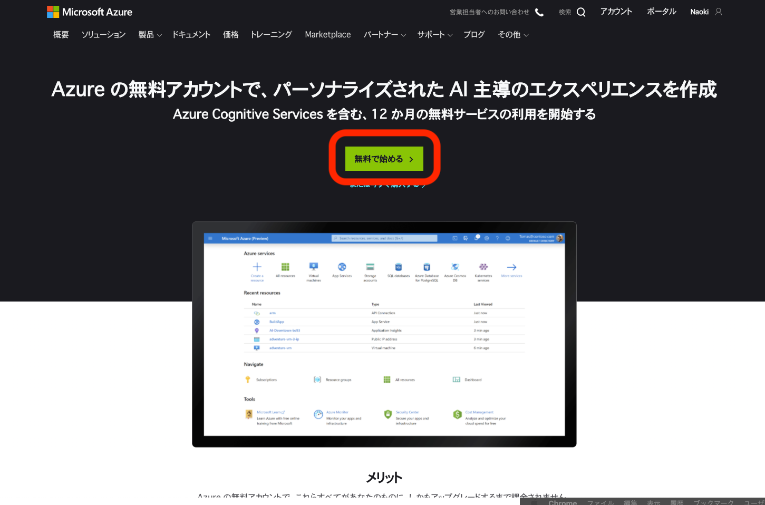Viewport: 765px width, 505px height.
Task: Click the Microsoft Azure logo
Action: (90, 11)
